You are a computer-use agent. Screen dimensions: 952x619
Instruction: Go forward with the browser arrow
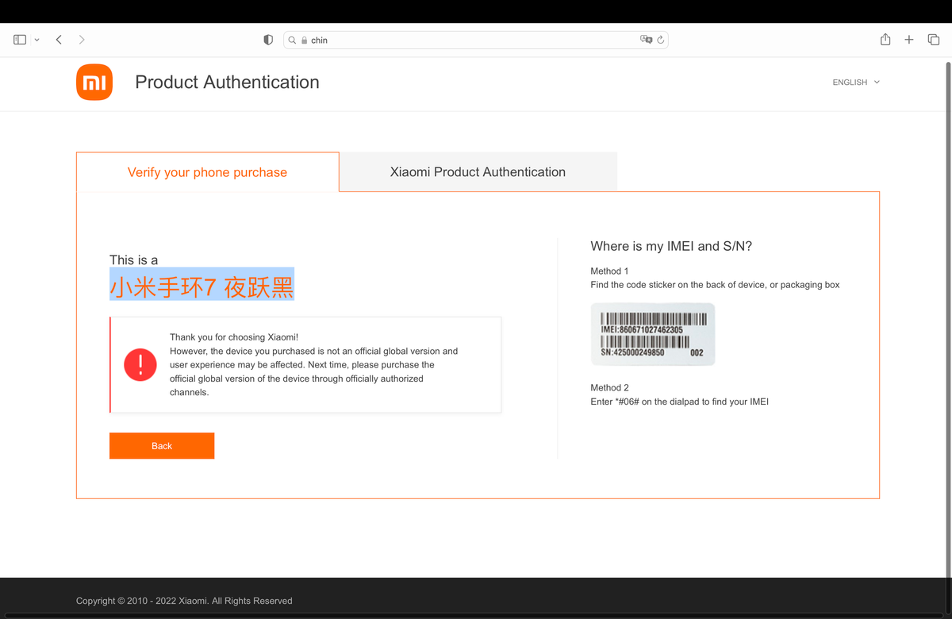[82, 40]
